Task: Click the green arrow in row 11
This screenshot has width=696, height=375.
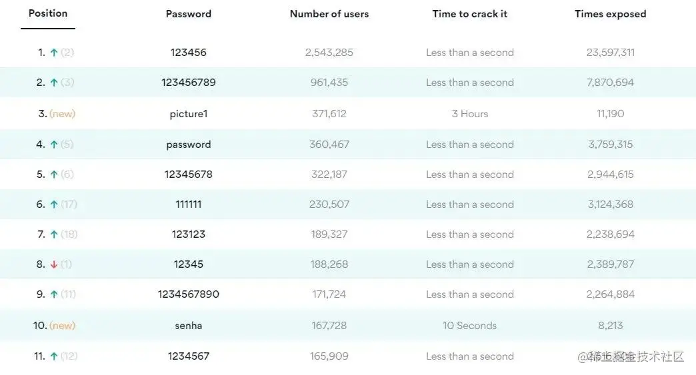Action: click(54, 356)
